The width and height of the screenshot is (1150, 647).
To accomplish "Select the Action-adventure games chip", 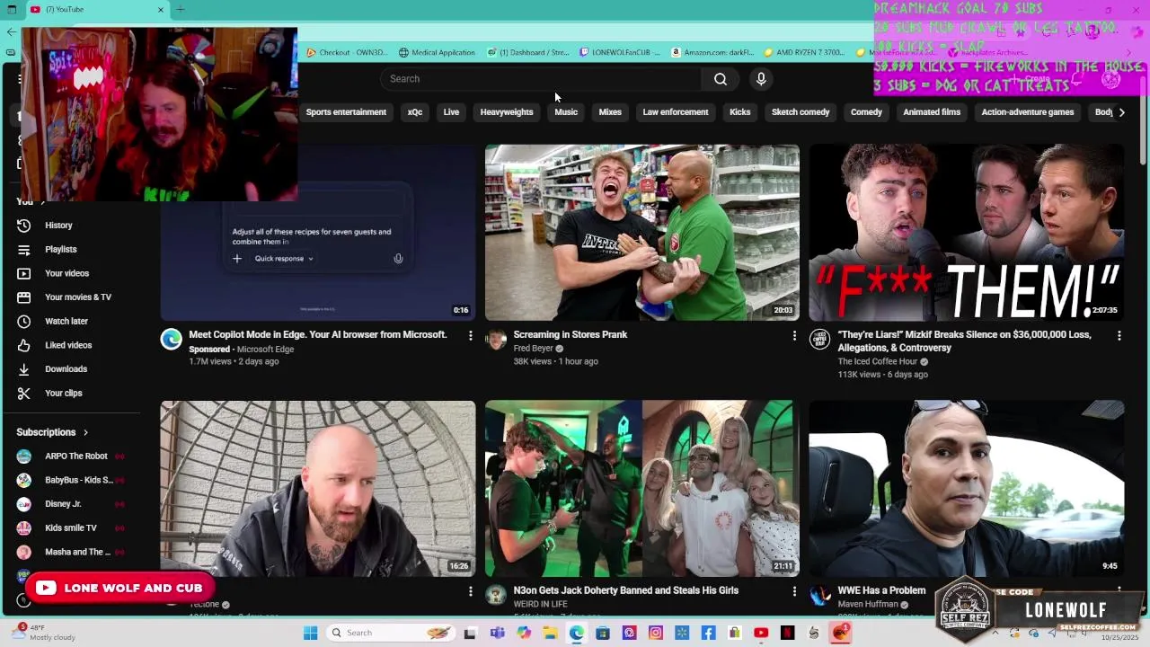I will 1028,112.
